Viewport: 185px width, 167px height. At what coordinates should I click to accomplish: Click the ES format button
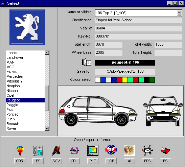tap(165, 161)
